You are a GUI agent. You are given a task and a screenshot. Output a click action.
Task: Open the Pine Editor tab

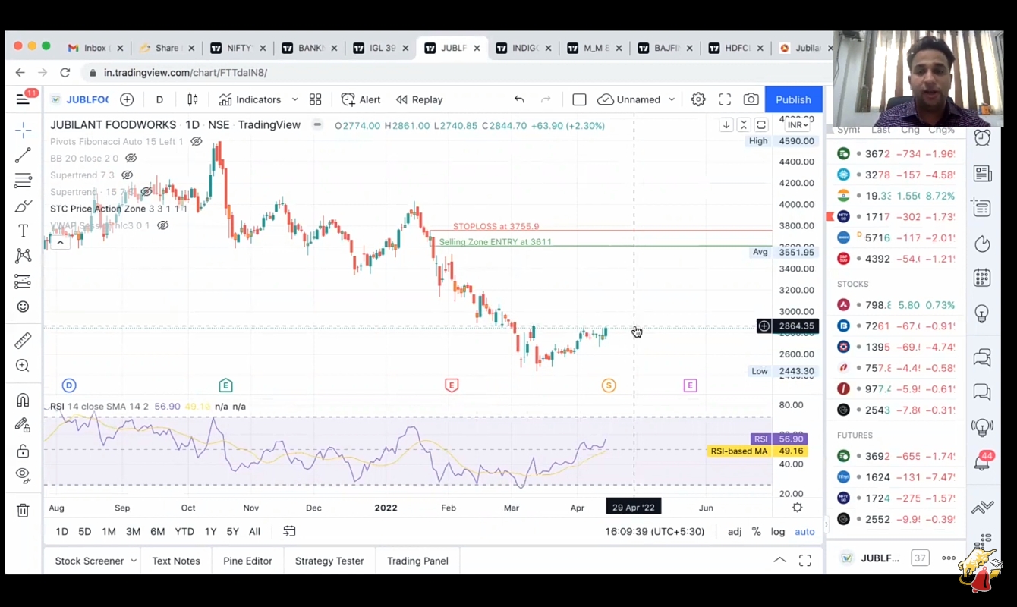(247, 561)
